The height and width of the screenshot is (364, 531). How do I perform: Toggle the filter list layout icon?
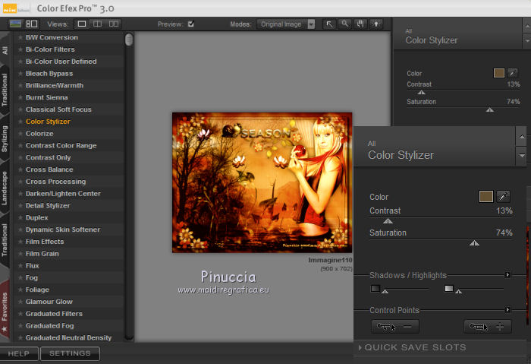click(32, 24)
